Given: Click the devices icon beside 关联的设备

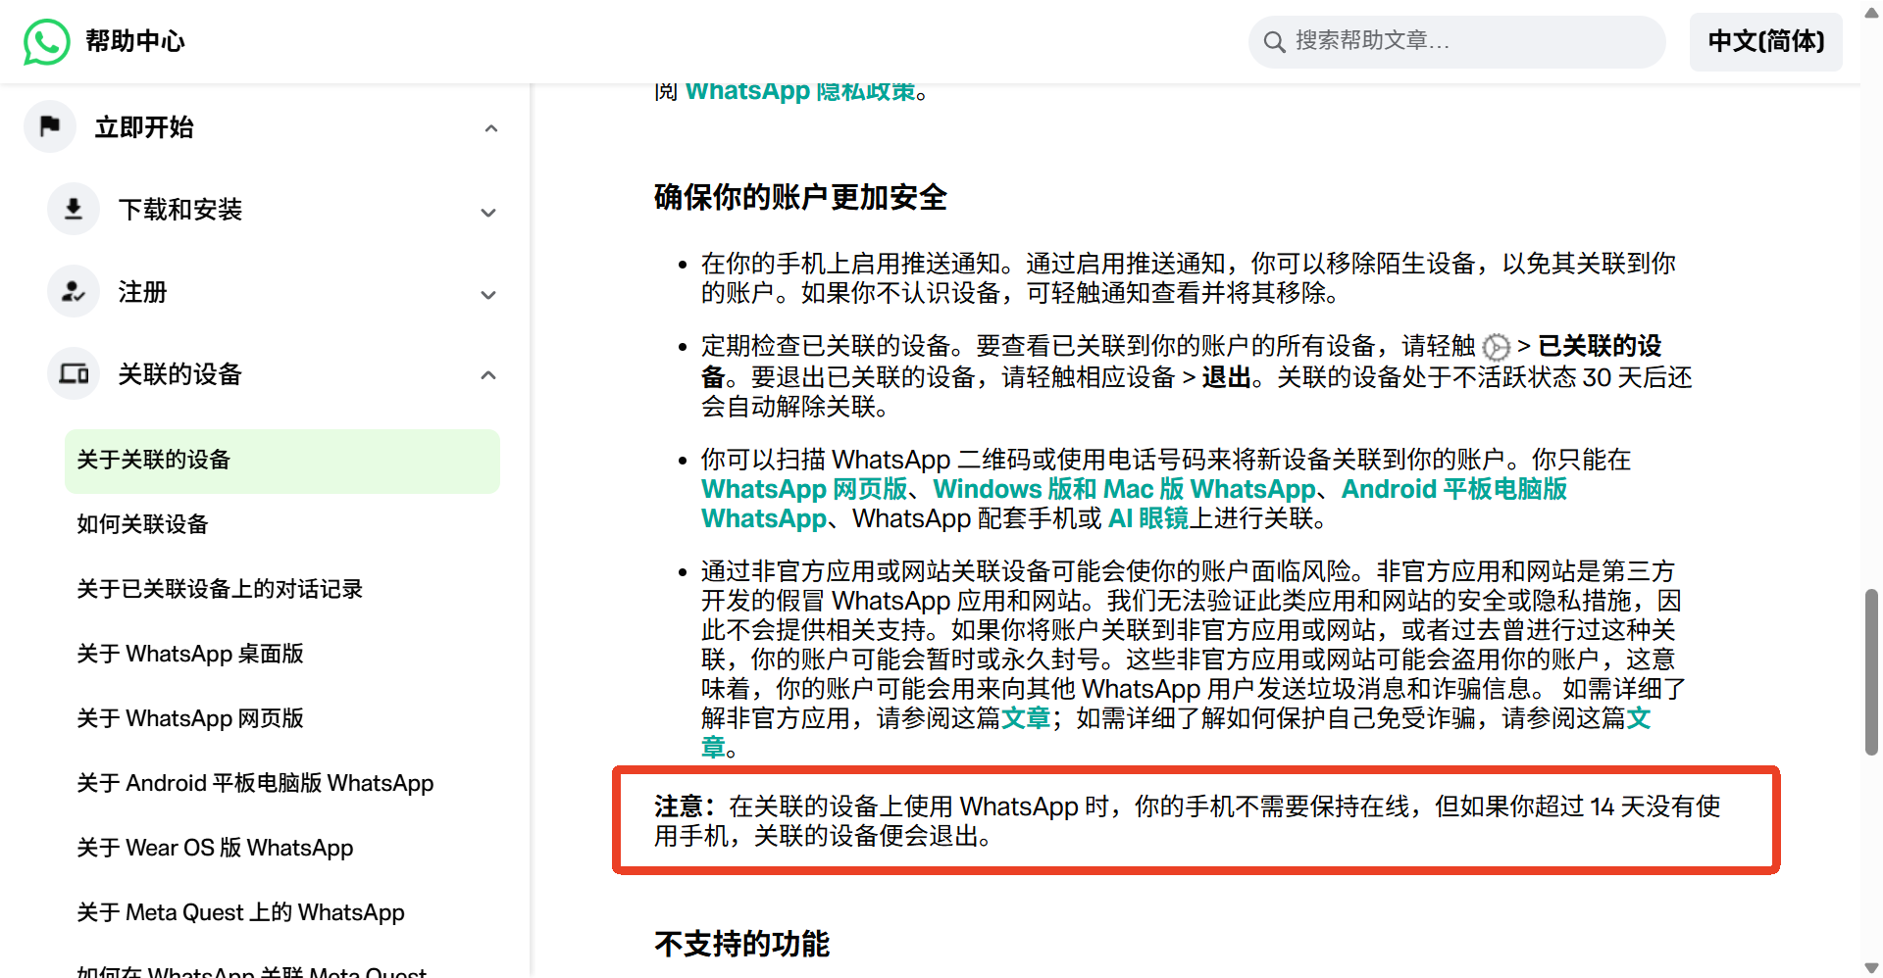Looking at the screenshot, I should 74,373.
